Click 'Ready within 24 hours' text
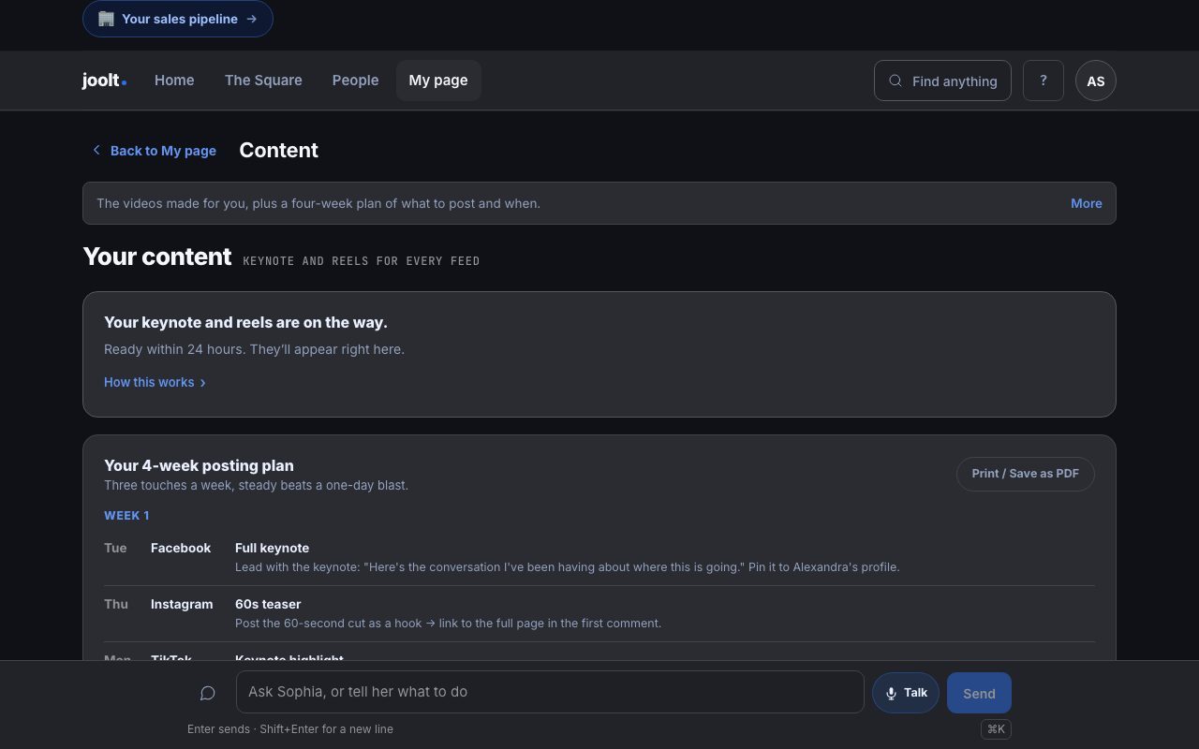1199x749 pixels. pos(254,349)
